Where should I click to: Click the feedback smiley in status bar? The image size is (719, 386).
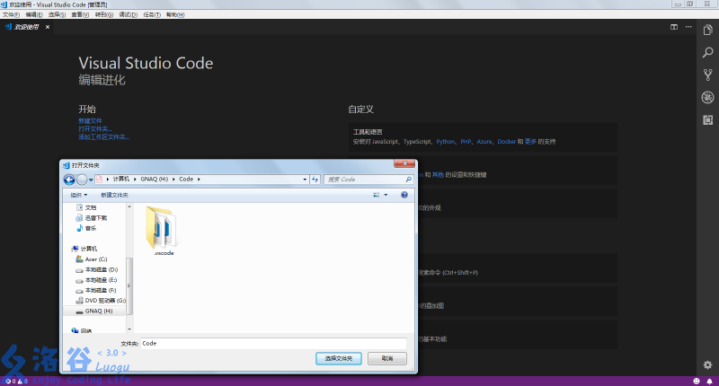(x=697, y=381)
